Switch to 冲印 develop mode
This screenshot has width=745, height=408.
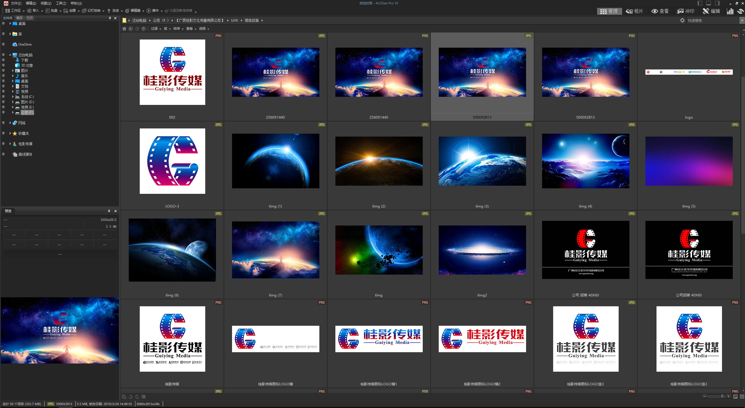(x=686, y=11)
